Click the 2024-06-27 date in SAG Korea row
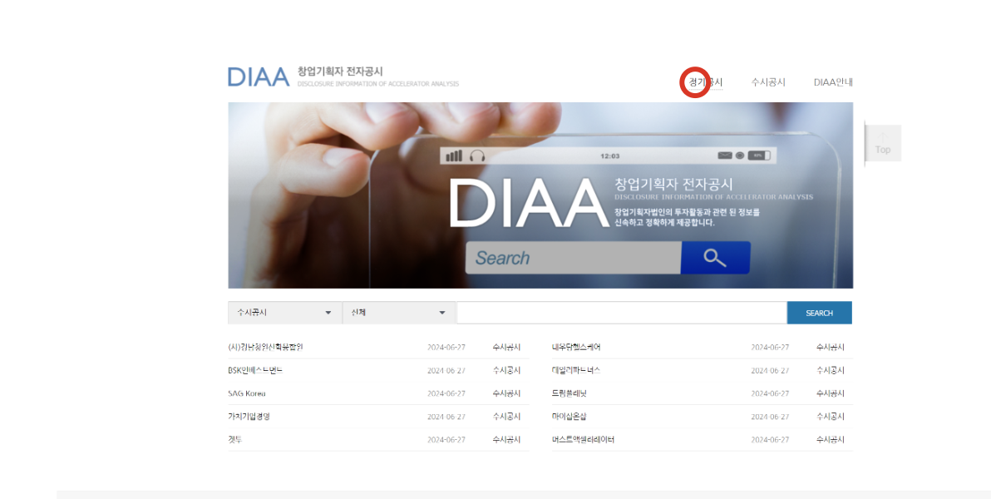Screen dimensions: 991x499 tap(446, 393)
